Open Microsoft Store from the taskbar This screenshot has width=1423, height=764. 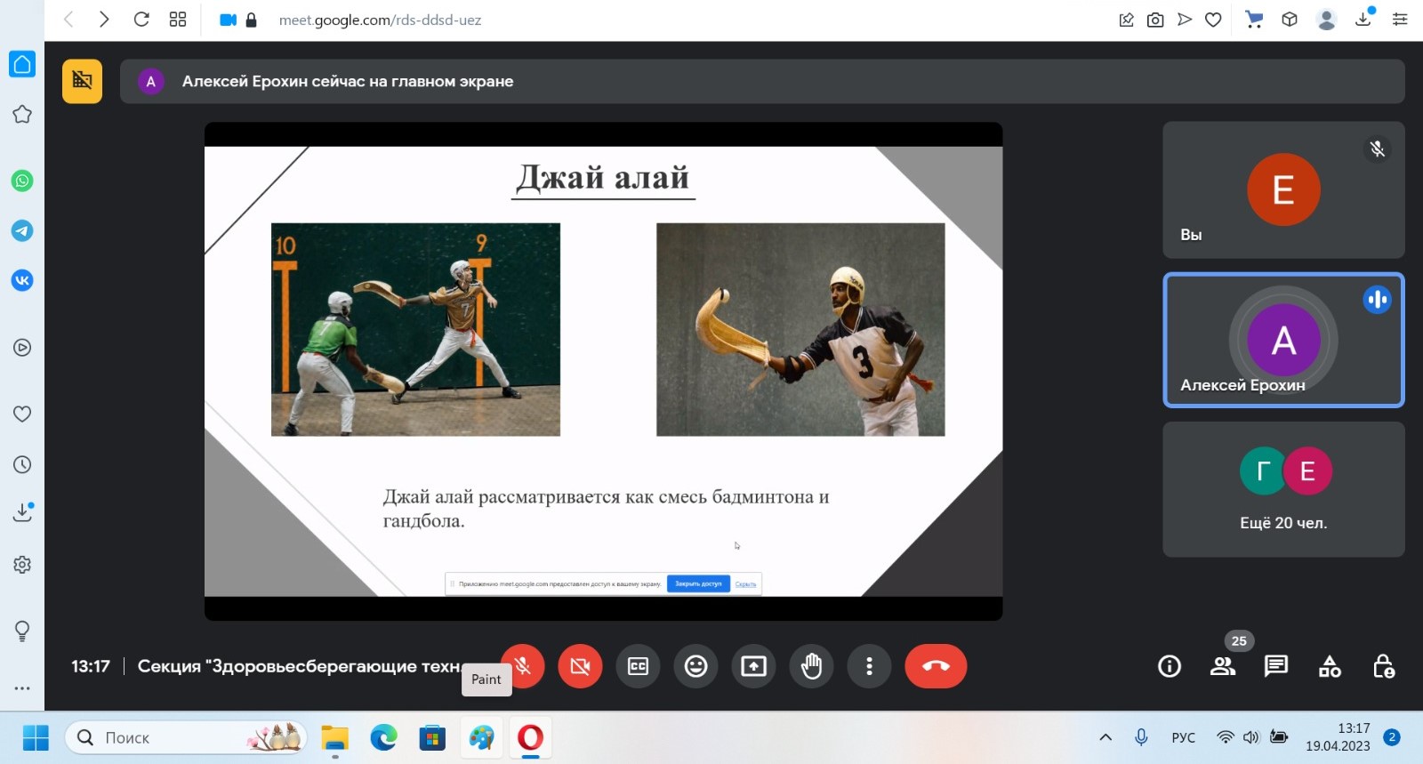point(432,737)
